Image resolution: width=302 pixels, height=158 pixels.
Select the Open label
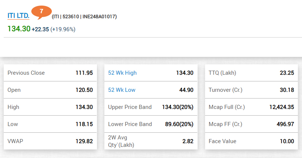pyautogui.click(x=14, y=90)
